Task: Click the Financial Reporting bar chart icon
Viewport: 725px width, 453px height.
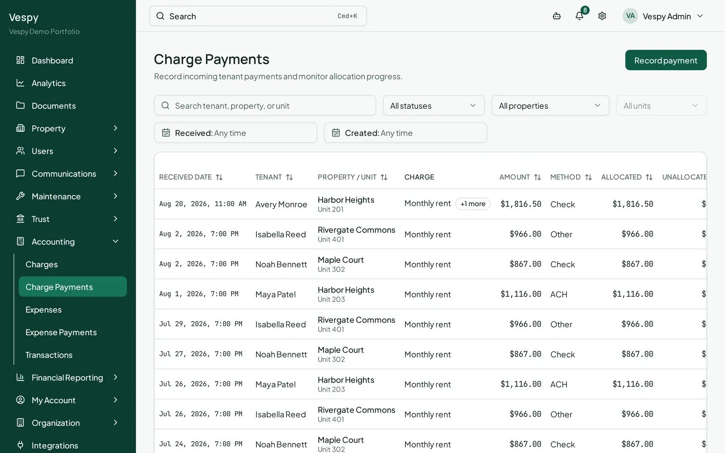Action: click(20, 377)
